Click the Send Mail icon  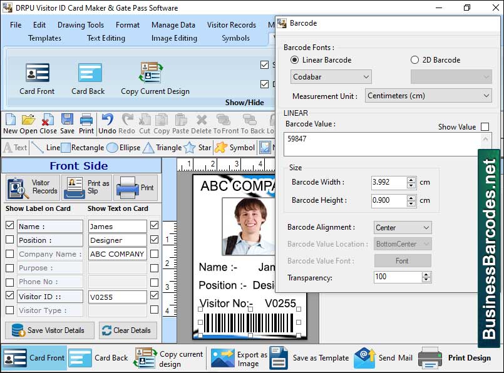365,357
